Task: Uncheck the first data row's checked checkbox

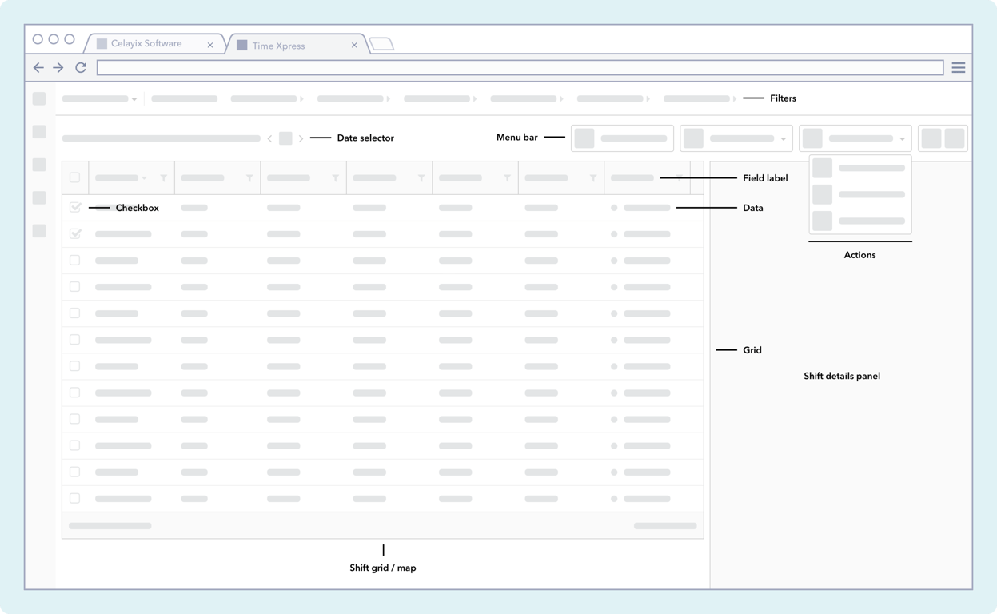Action: (75, 207)
